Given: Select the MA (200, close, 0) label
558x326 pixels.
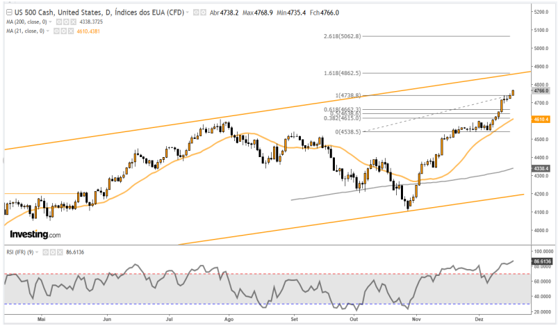Looking at the screenshot, I should coord(26,22).
